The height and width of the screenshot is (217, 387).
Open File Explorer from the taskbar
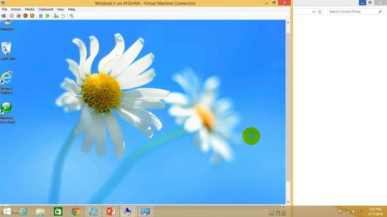pos(41,212)
